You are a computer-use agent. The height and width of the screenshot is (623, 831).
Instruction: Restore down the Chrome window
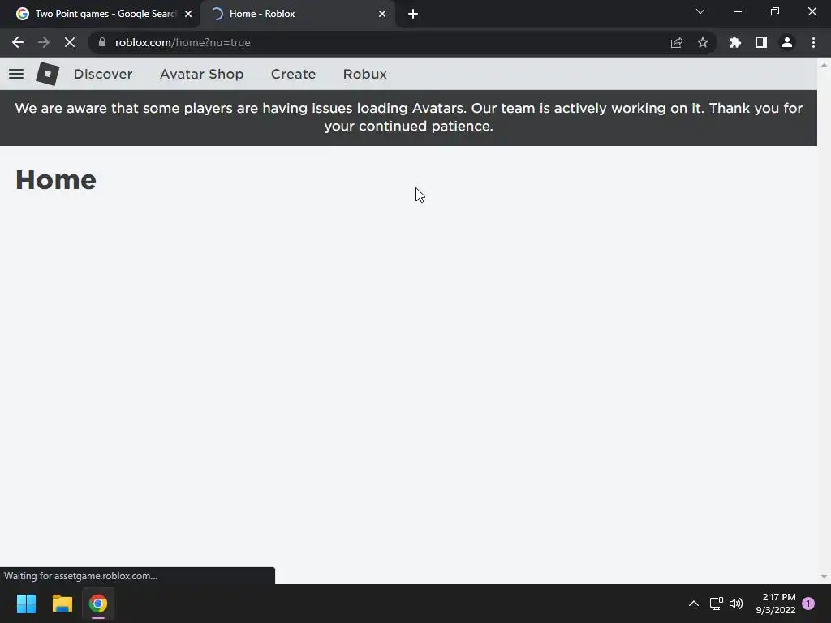[775, 11]
